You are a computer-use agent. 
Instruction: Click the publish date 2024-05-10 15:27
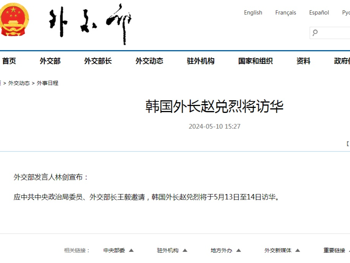click(x=215, y=126)
